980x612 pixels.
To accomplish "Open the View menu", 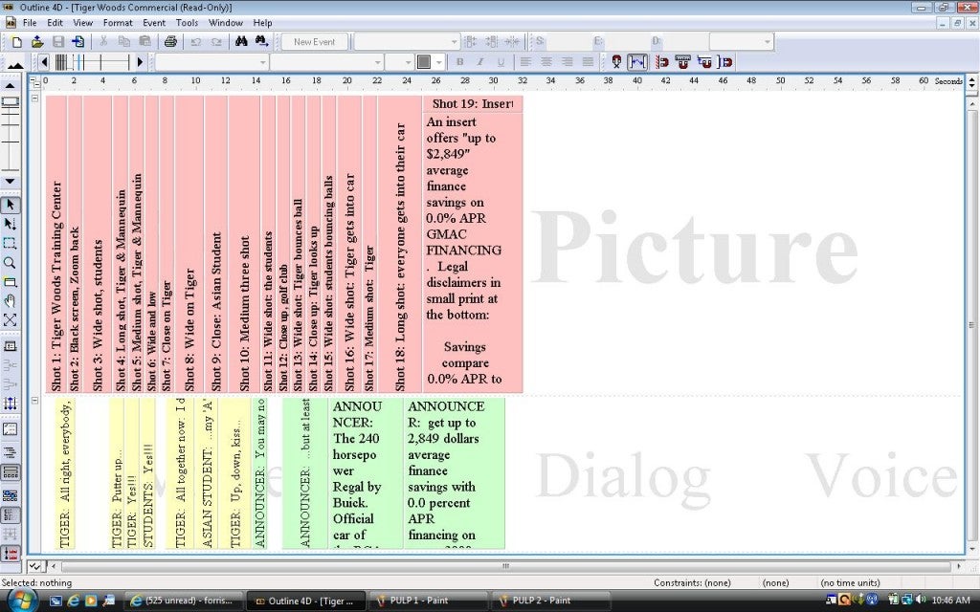I will (x=82, y=23).
